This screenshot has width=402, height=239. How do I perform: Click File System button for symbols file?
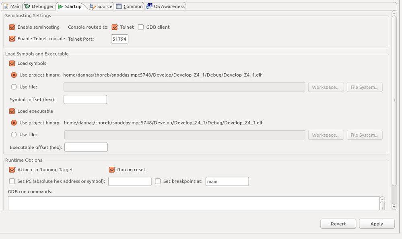[364, 87]
